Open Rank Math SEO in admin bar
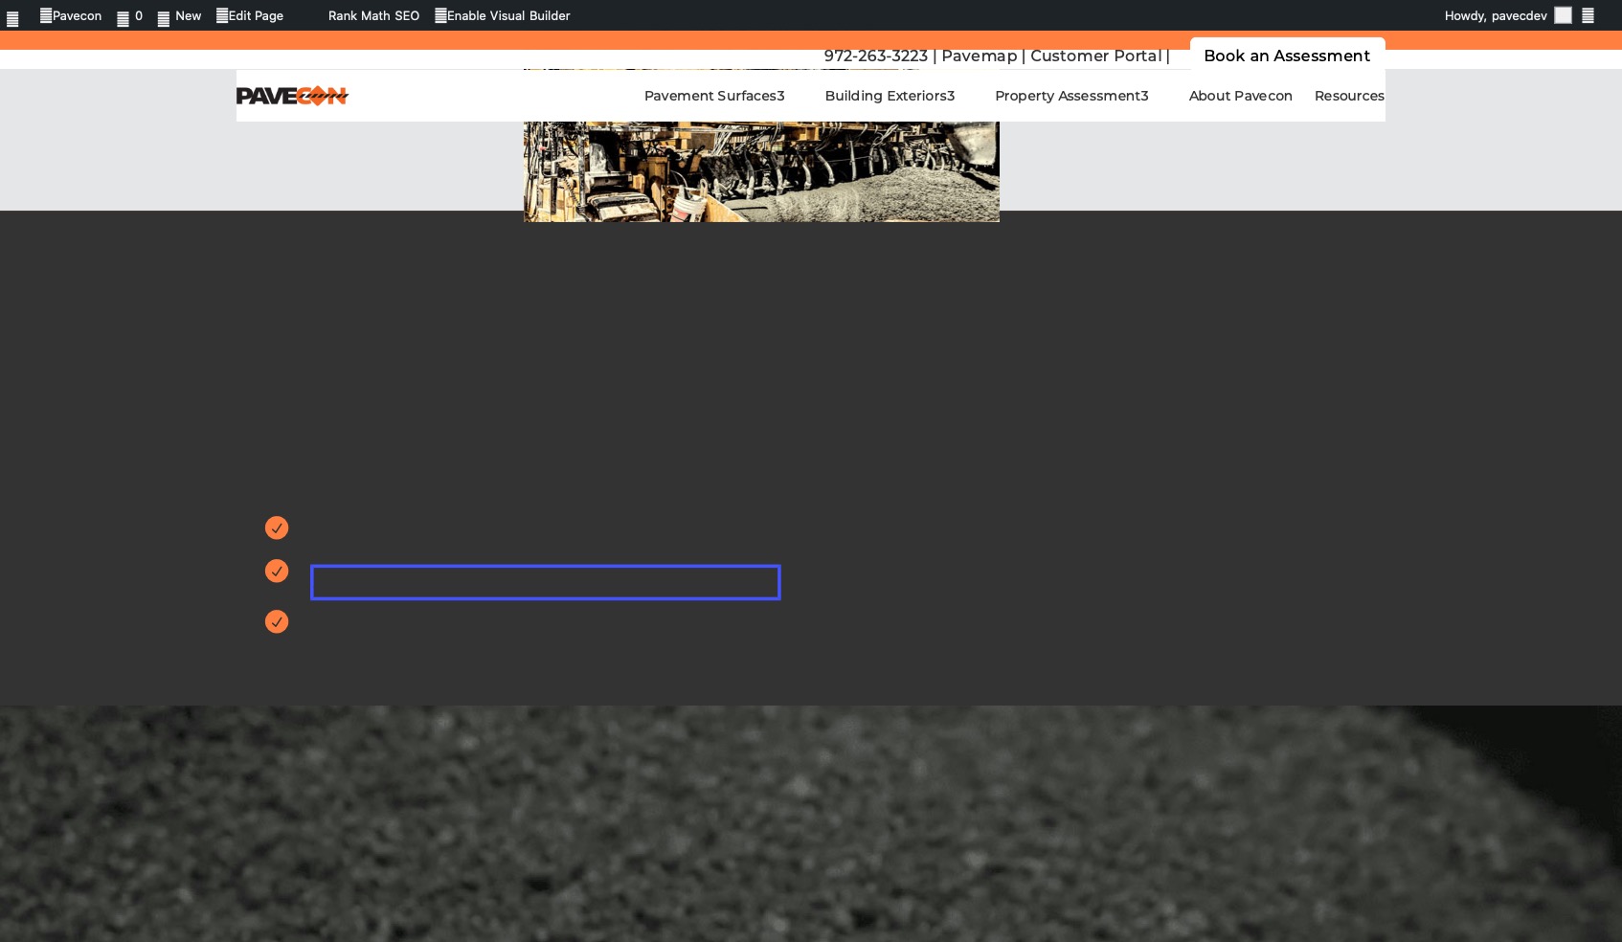 [373, 16]
